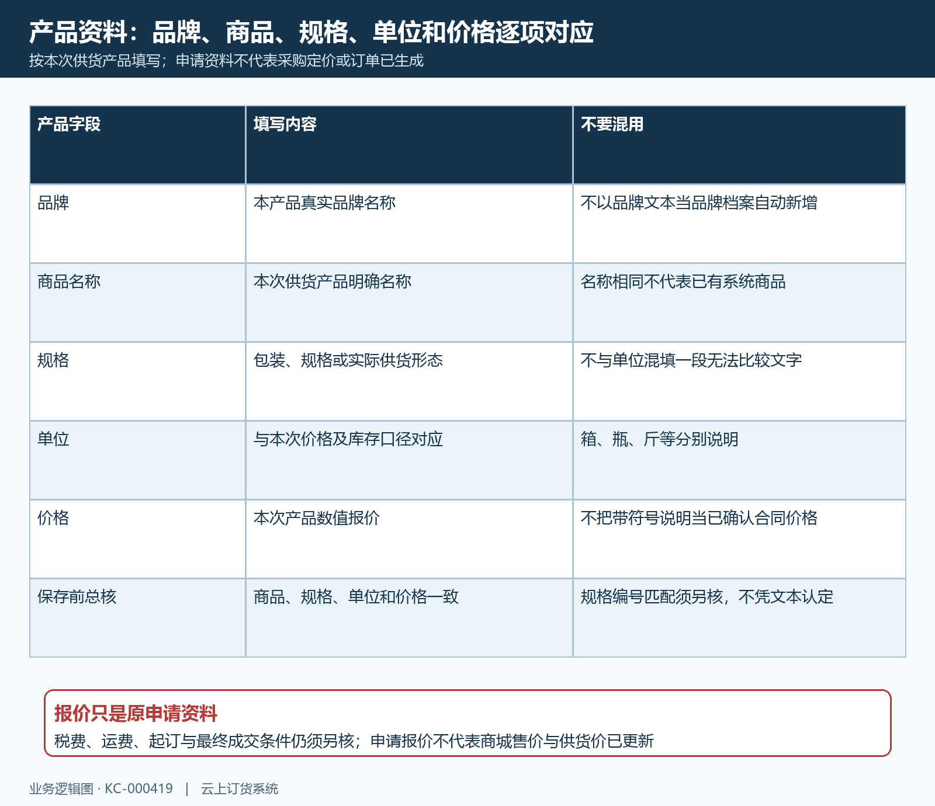The width and height of the screenshot is (935, 806).
Task: Click the cell 不与单位混填一段无法比较文字
Action: point(739,381)
